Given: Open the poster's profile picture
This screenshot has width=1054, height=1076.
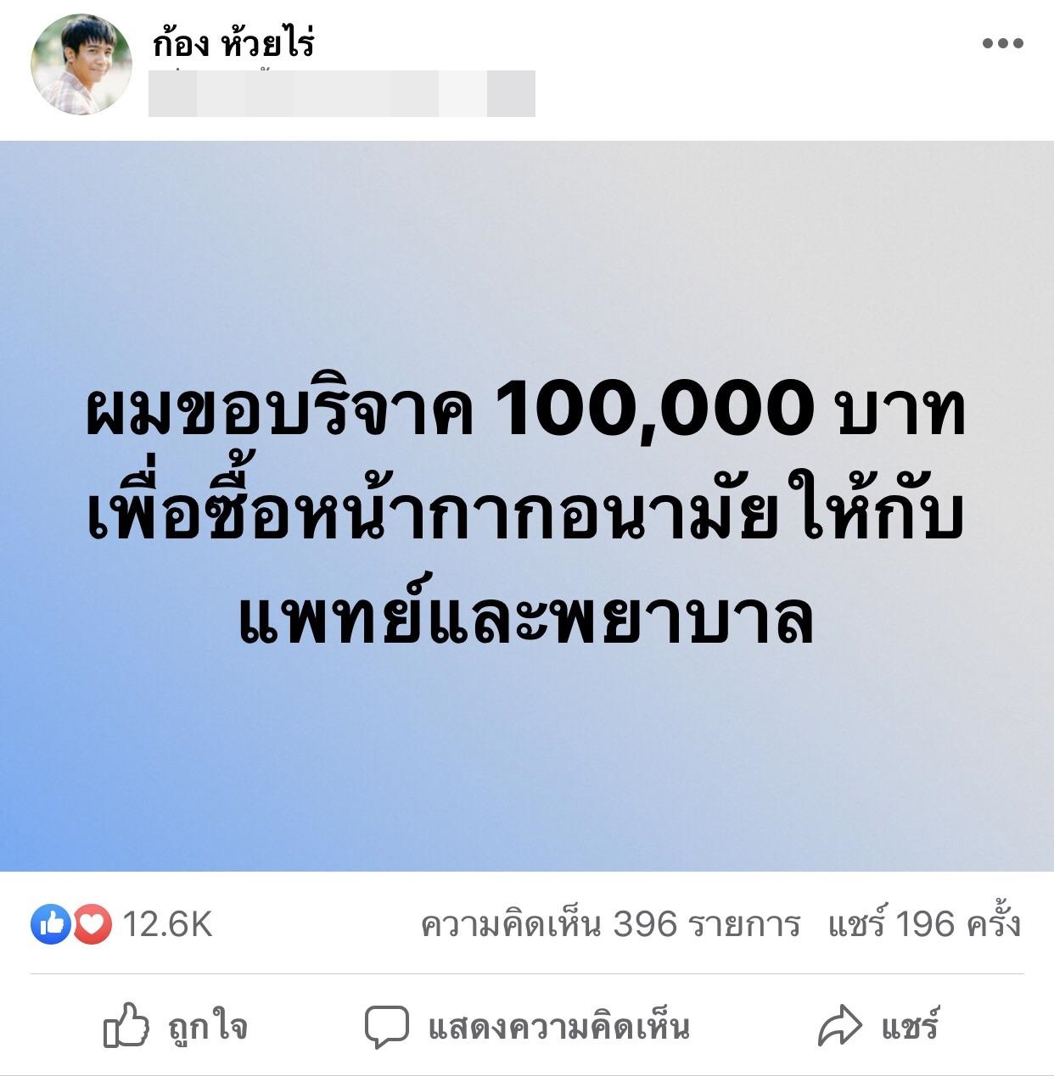Looking at the screenshot, I should pyautogui.click(x=81, y=64).
